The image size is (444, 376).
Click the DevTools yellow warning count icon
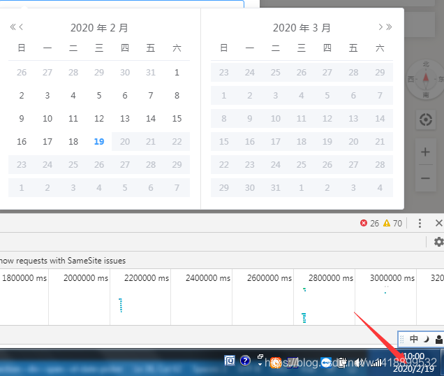(x=387, y=223)
